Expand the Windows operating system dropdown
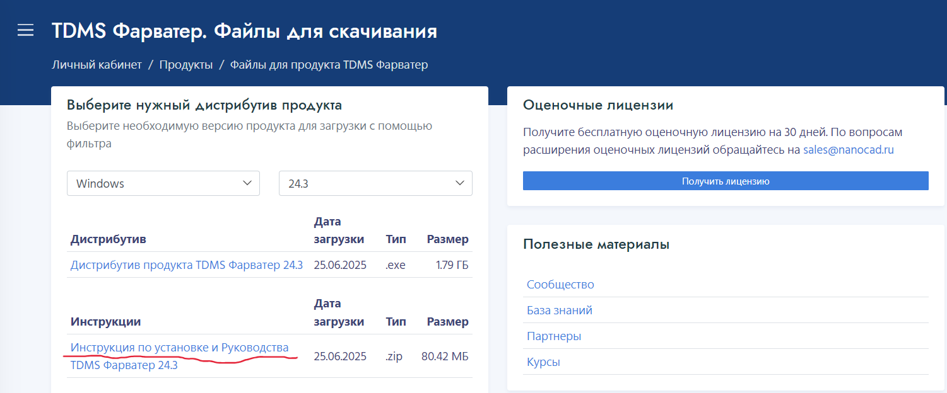The height and width of the screenshot is (393, 947). 163,183
